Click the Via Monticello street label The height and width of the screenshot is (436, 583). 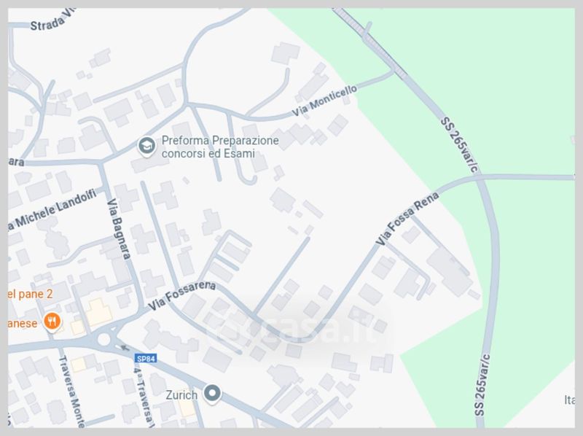pos(324,101)
